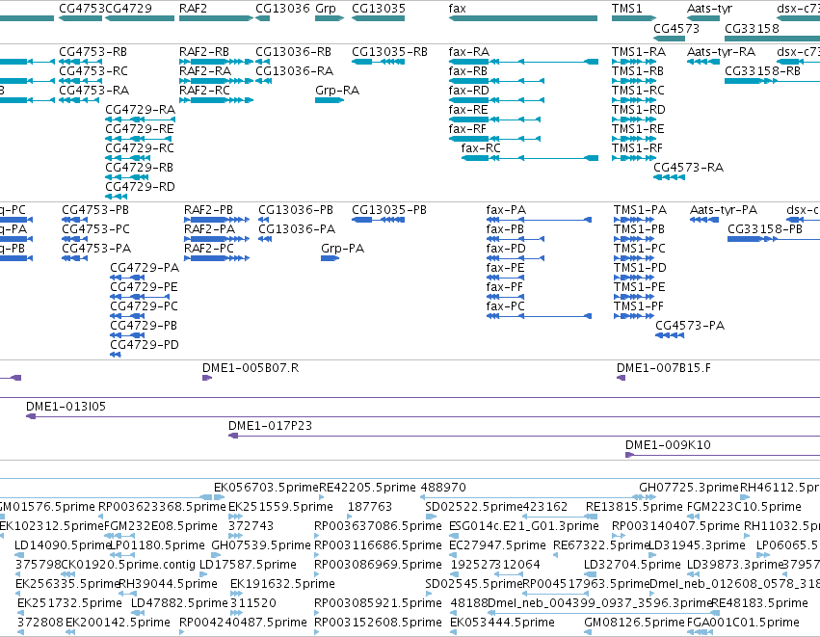Viewport: 820px width, 637px height.
Task: Open protein CG4573-PA
Action: [690, 327]
